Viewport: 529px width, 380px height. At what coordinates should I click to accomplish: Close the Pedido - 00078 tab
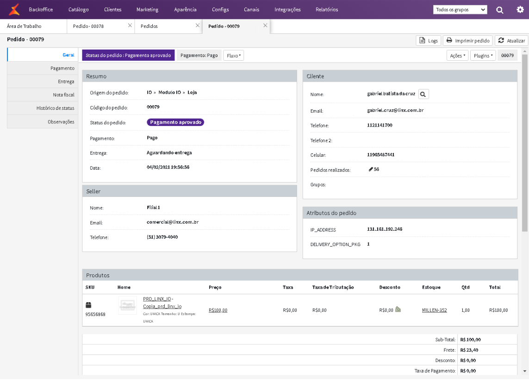(130, 26)
